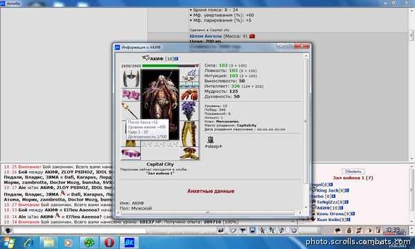The height and width of the screenshot is (249, 415).
Task: Click the orange gloves item slot
Action: click(190, 95)
